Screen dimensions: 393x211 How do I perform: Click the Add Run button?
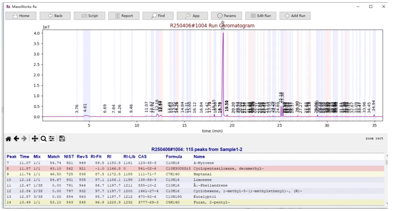(295, 16)
